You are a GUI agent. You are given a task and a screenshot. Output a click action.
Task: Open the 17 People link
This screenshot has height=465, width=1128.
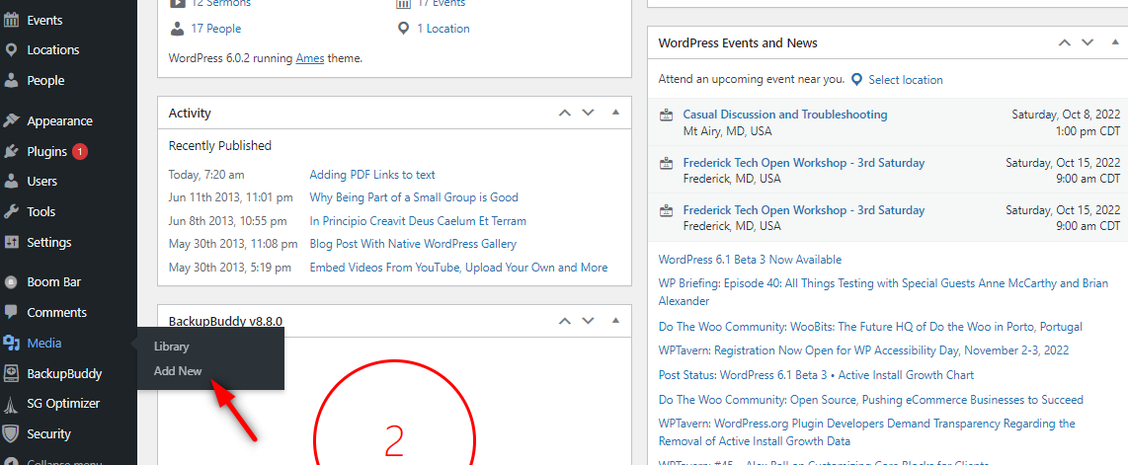tap(215, 29)
